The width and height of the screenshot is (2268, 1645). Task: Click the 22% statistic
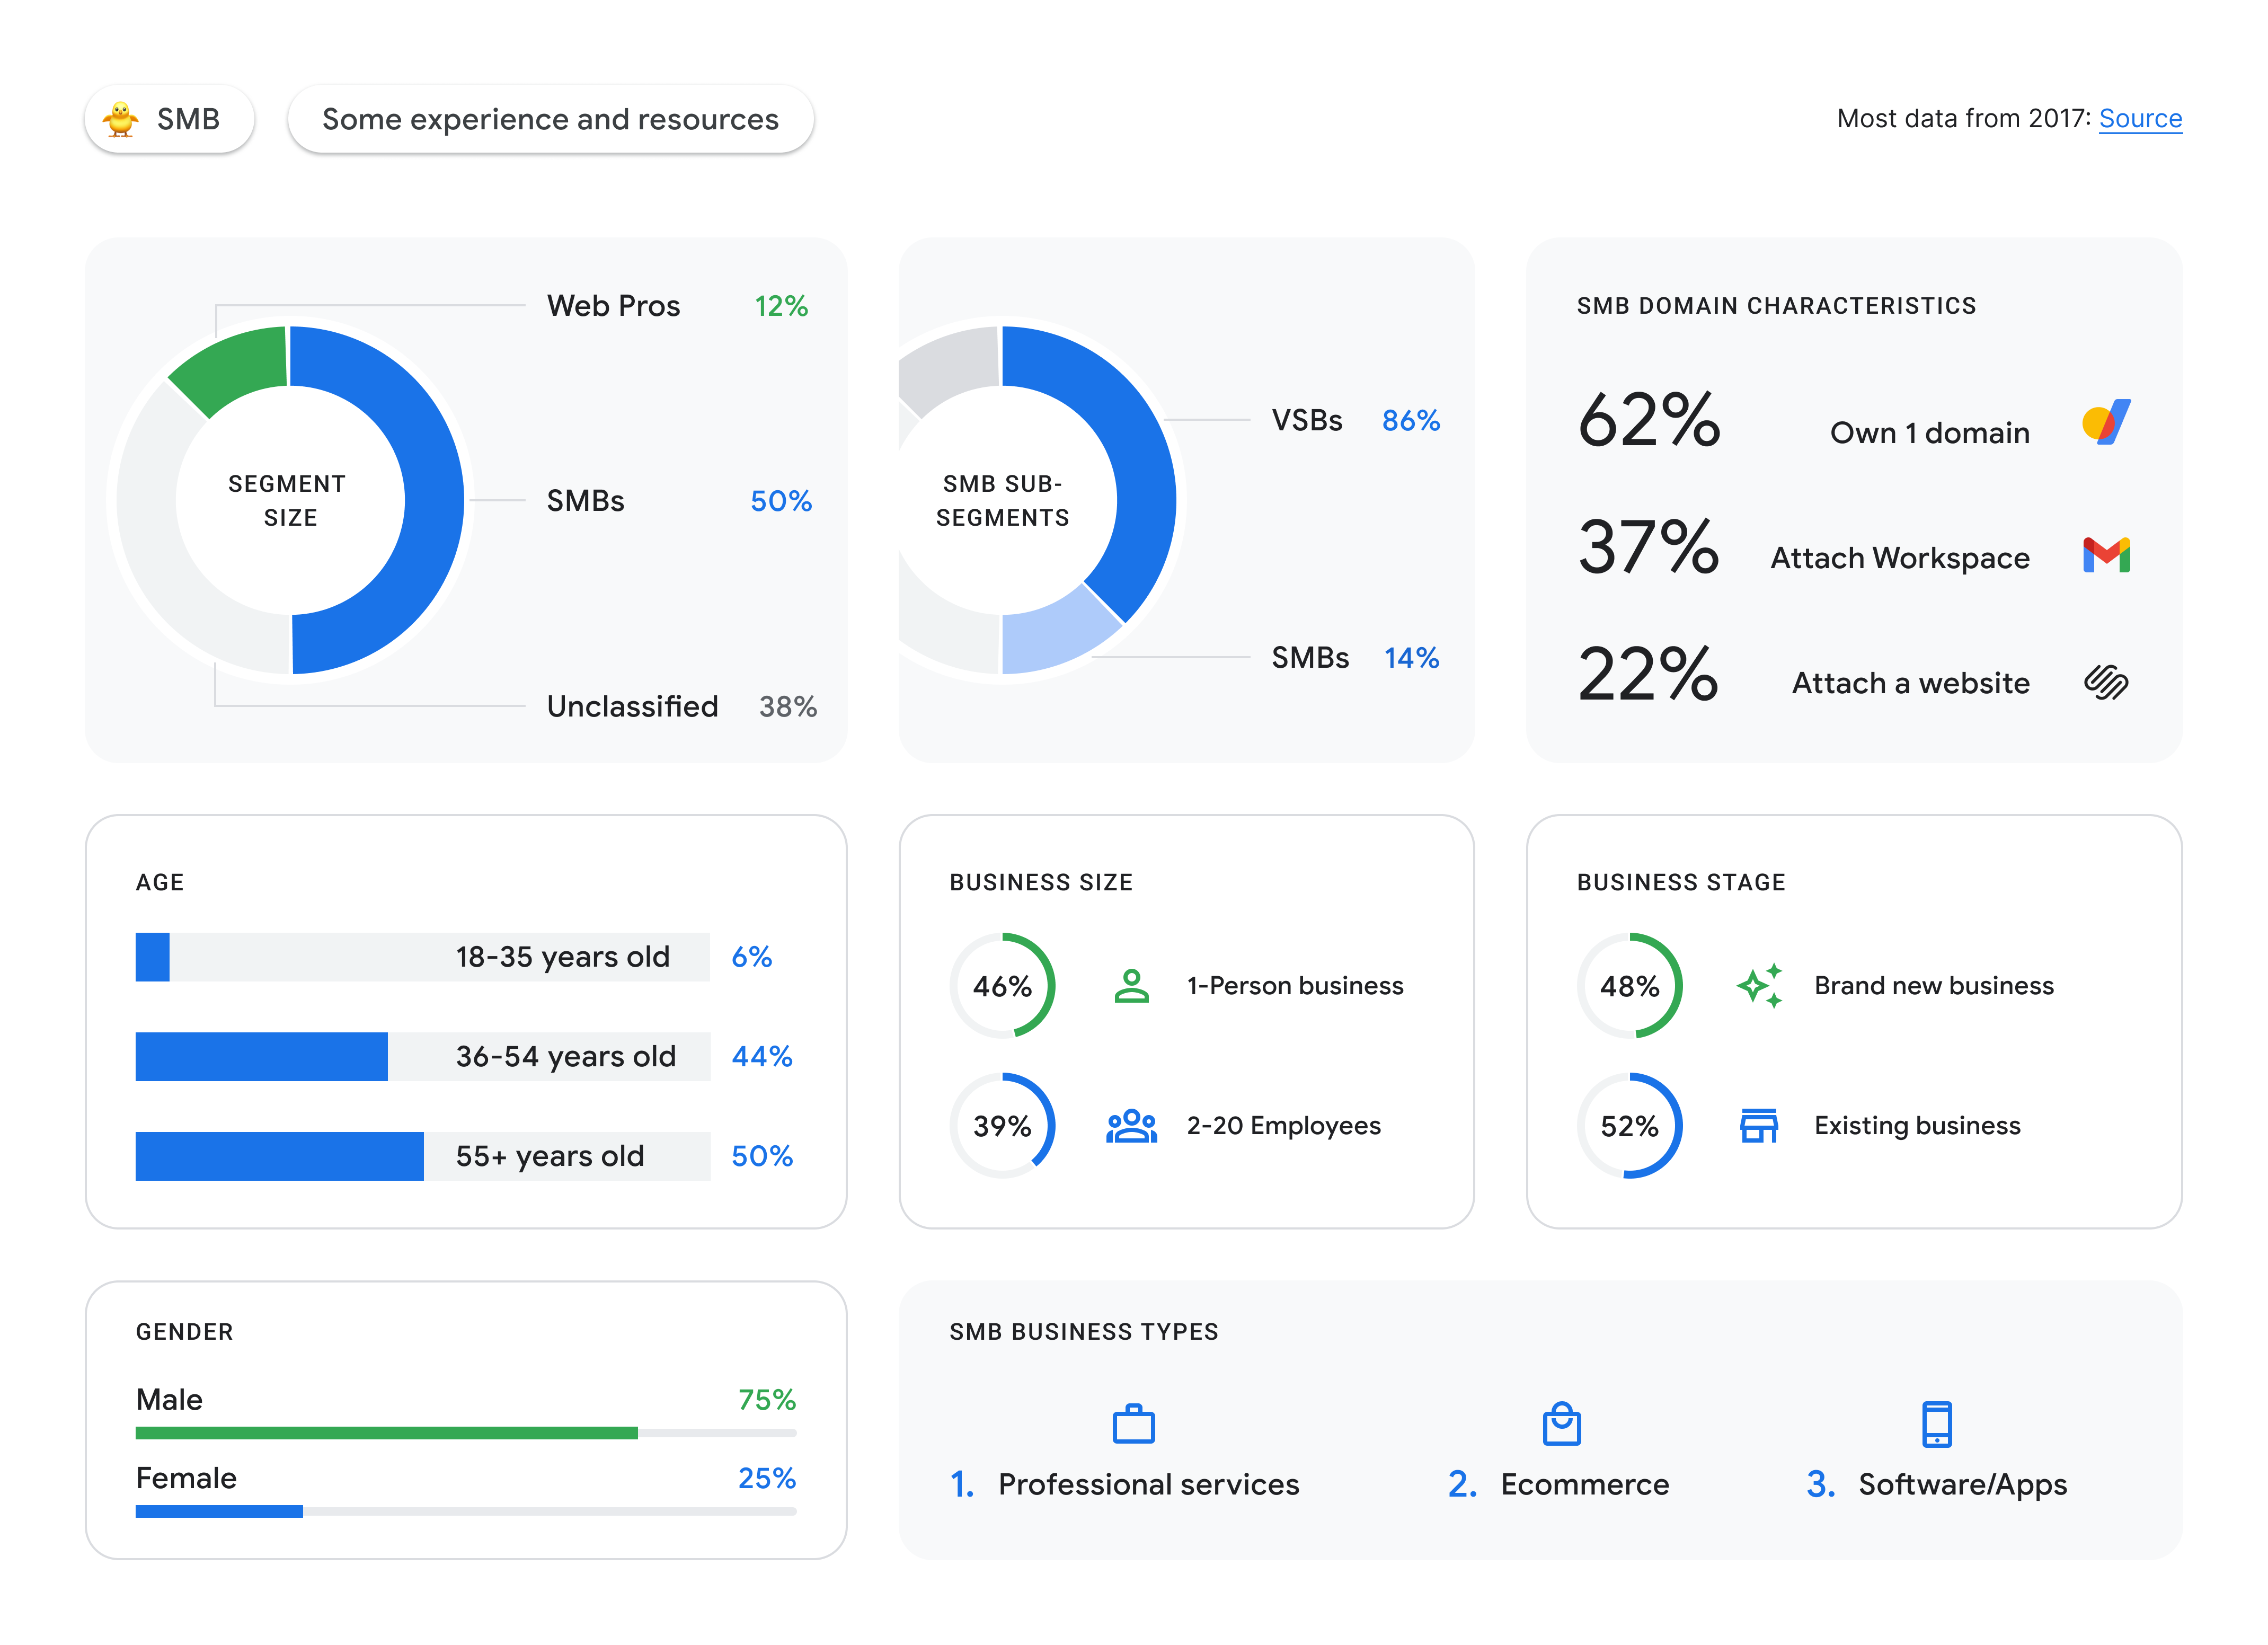[x=1648, y=673]
